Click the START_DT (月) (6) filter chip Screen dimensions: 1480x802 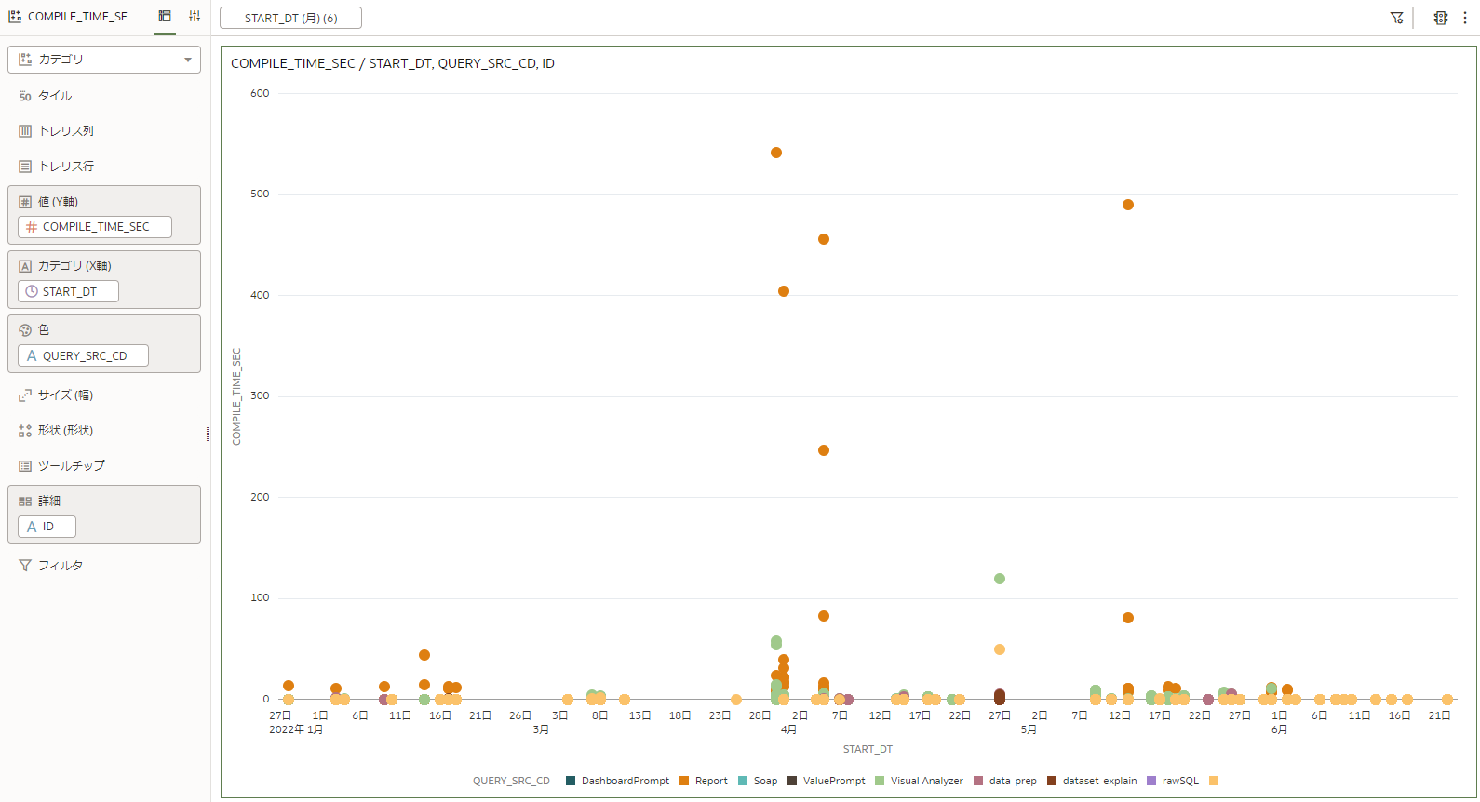pyautogui.click(x=290, y=18)
